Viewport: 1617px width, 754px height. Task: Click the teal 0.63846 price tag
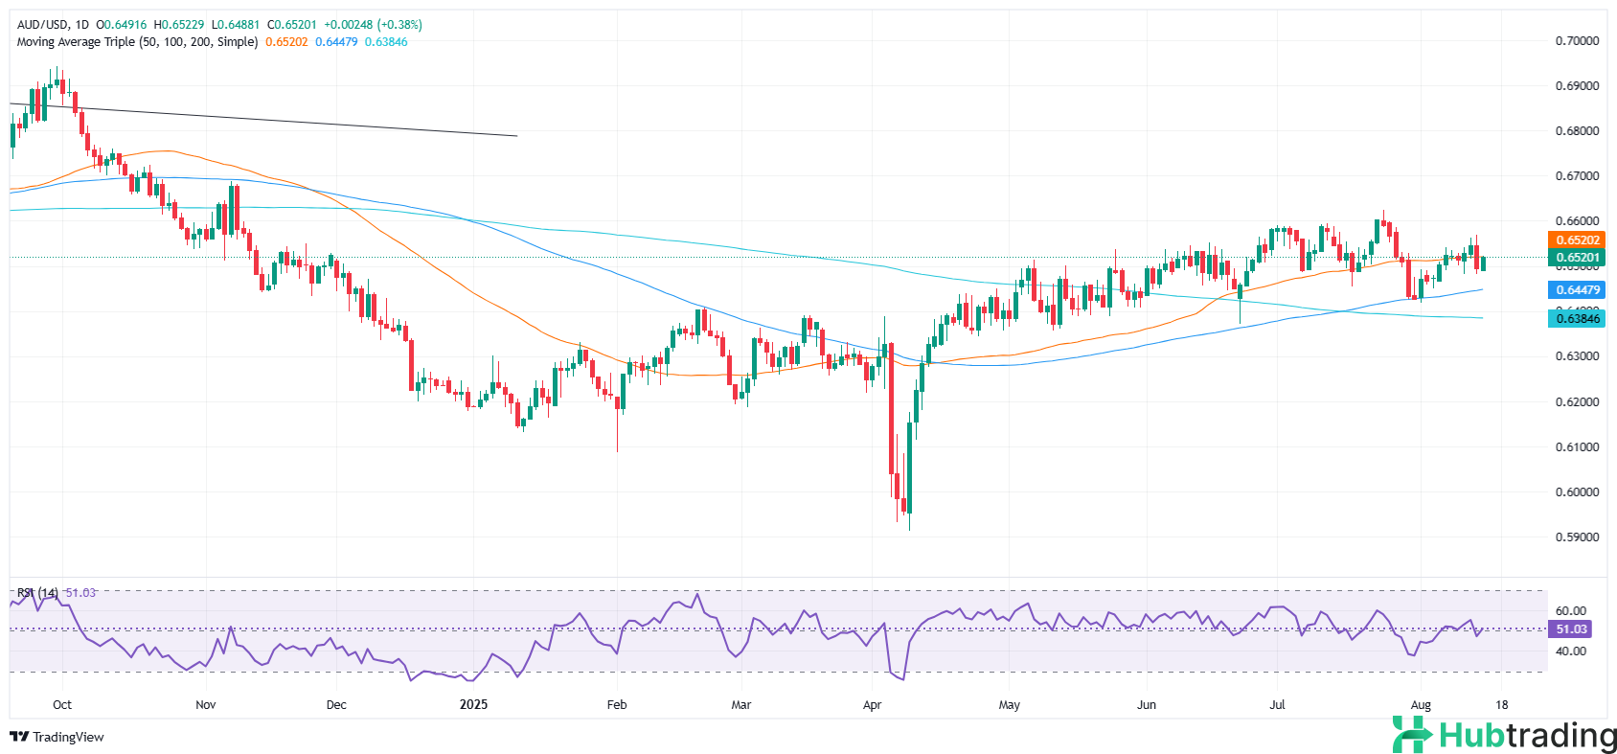[1576, 318]
